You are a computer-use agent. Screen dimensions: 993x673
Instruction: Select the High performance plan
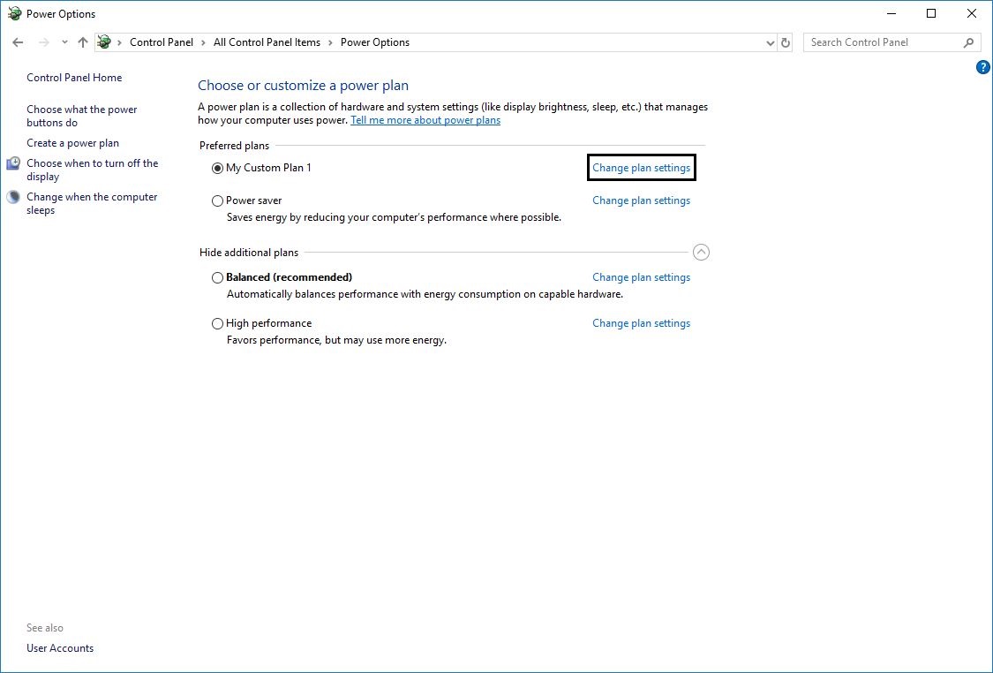pos(217,323)
